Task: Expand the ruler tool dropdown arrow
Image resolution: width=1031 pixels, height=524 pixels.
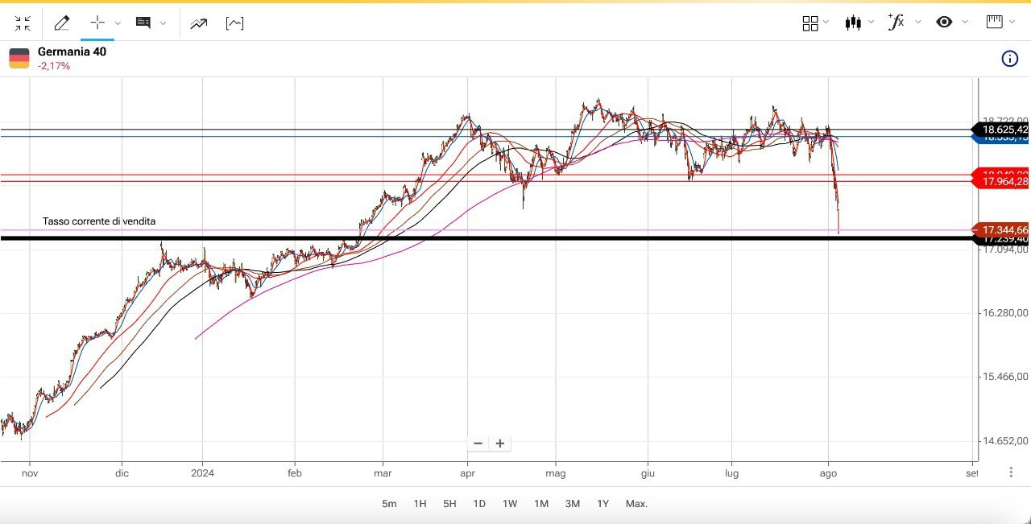Action: coord(1013,23)
